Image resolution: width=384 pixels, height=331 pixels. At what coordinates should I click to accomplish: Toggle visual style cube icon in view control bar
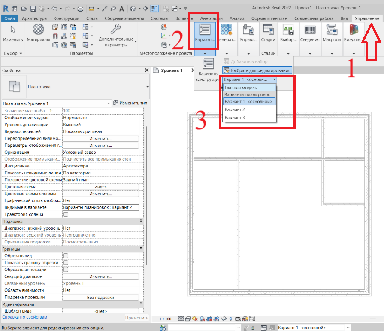(x=188, y=319)
